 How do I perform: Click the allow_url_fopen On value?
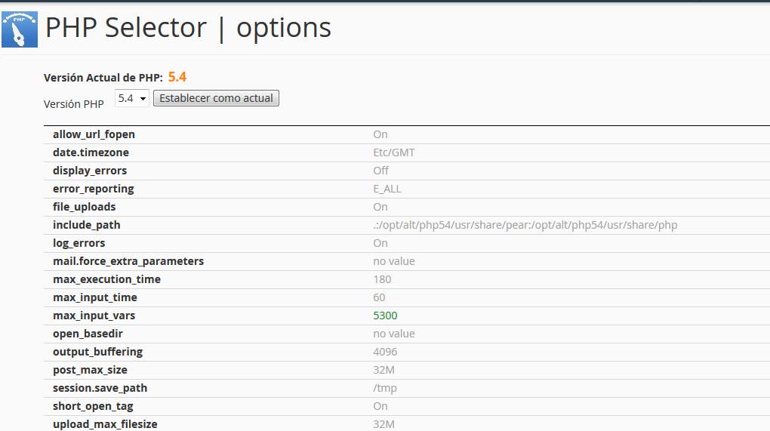tap(380, 134)
